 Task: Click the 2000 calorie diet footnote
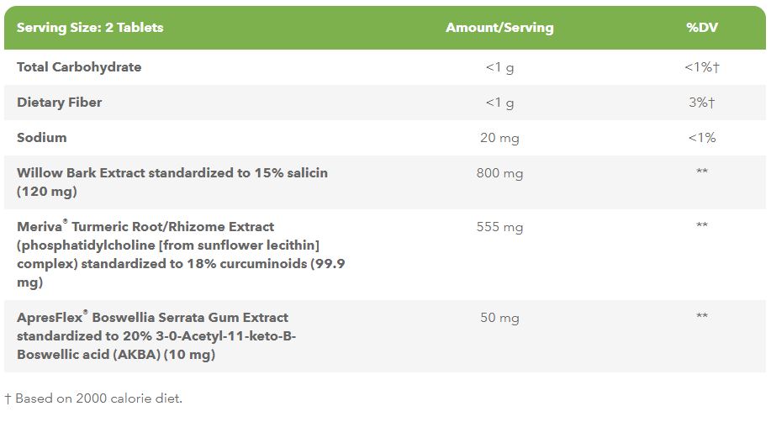coord(93,398)
